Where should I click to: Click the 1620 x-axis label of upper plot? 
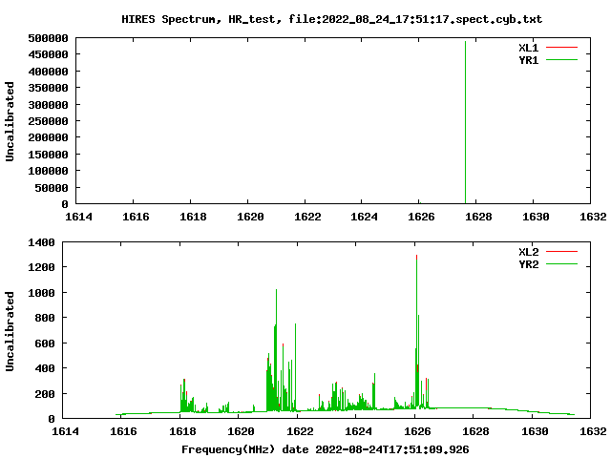[250, 217]
